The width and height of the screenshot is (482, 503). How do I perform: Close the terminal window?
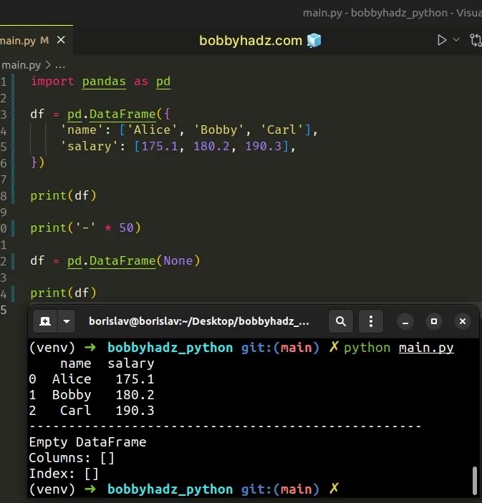(x=463, y=321)
